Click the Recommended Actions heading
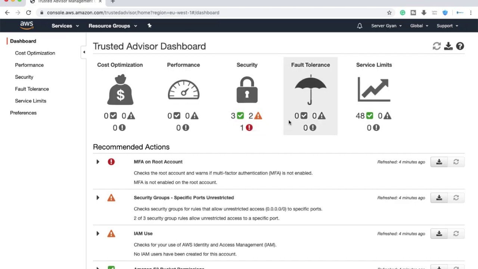This screenshot has height=269, width=478. tap(131, 147)
